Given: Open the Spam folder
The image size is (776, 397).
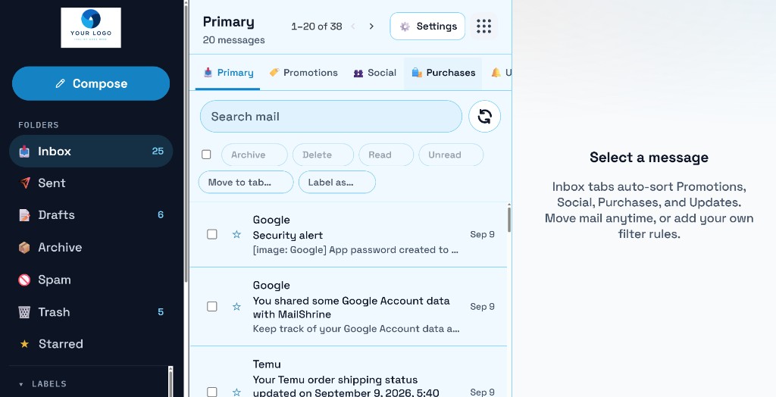Looking at the screenshot, I should coord(91,280).
